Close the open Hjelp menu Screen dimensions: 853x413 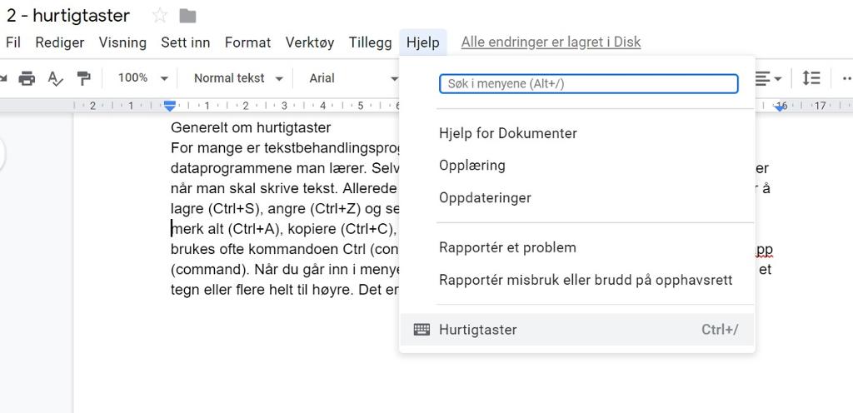pos(422,42)
